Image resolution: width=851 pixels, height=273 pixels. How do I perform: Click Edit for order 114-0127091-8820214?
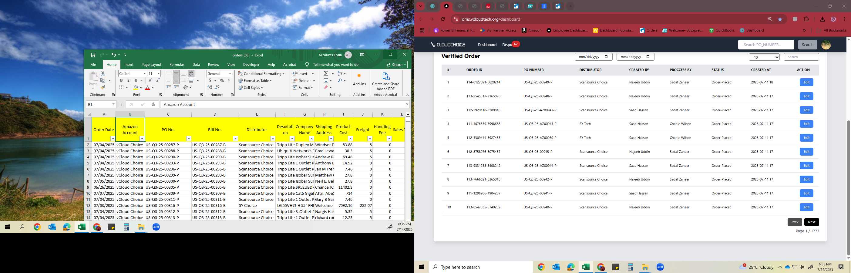806,82
